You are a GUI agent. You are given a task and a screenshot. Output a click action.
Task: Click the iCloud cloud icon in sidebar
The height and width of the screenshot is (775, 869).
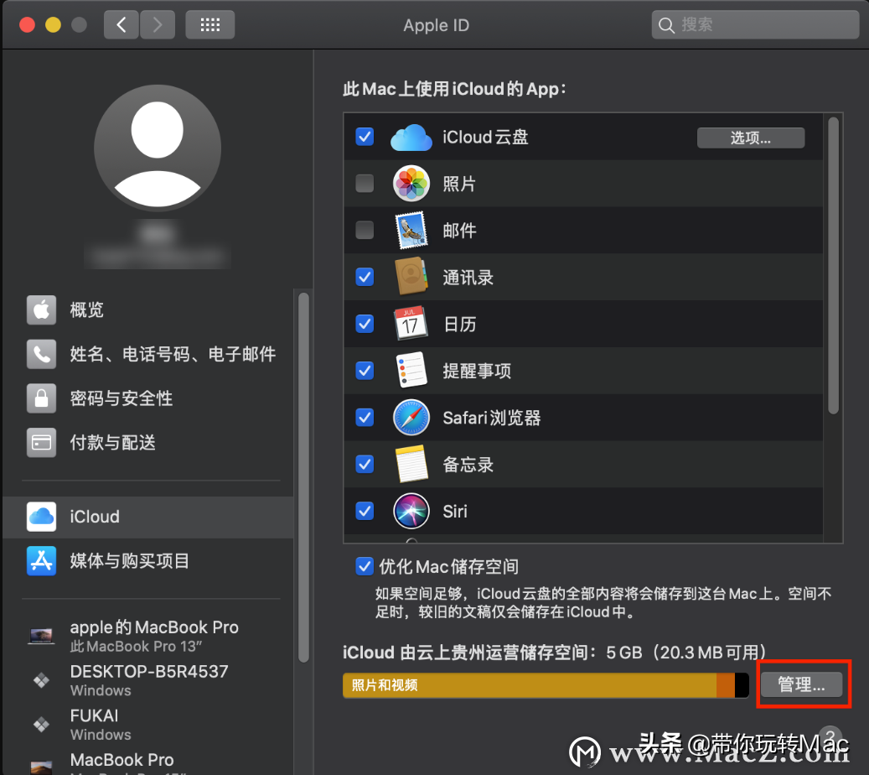pos(42,517)
